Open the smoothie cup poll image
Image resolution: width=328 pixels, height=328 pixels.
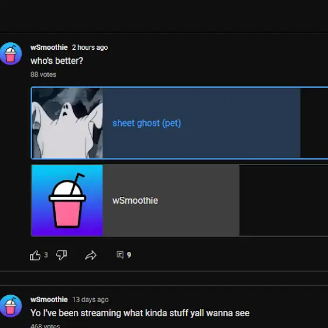67,200
